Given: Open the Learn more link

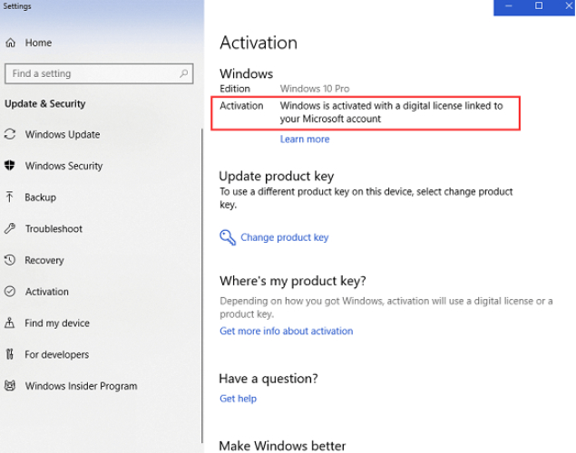Looking at the screenshot, I should click(x=305, y=140).
